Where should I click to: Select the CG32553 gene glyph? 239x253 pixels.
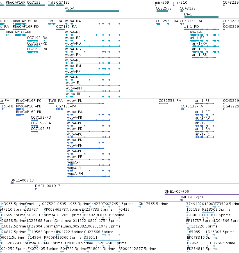point(161,11)
